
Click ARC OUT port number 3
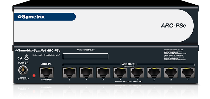click(154, 72)
